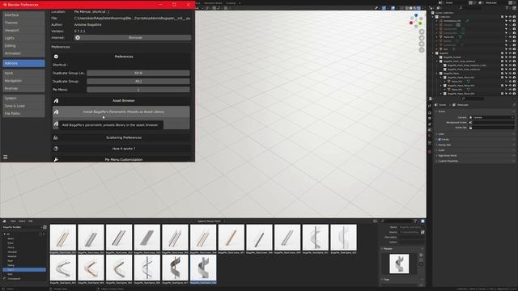Viewport: 518px width, 291px height.
Task: Toggle selectable arrow of the BagaPie row
Action: tap(506, 53)
